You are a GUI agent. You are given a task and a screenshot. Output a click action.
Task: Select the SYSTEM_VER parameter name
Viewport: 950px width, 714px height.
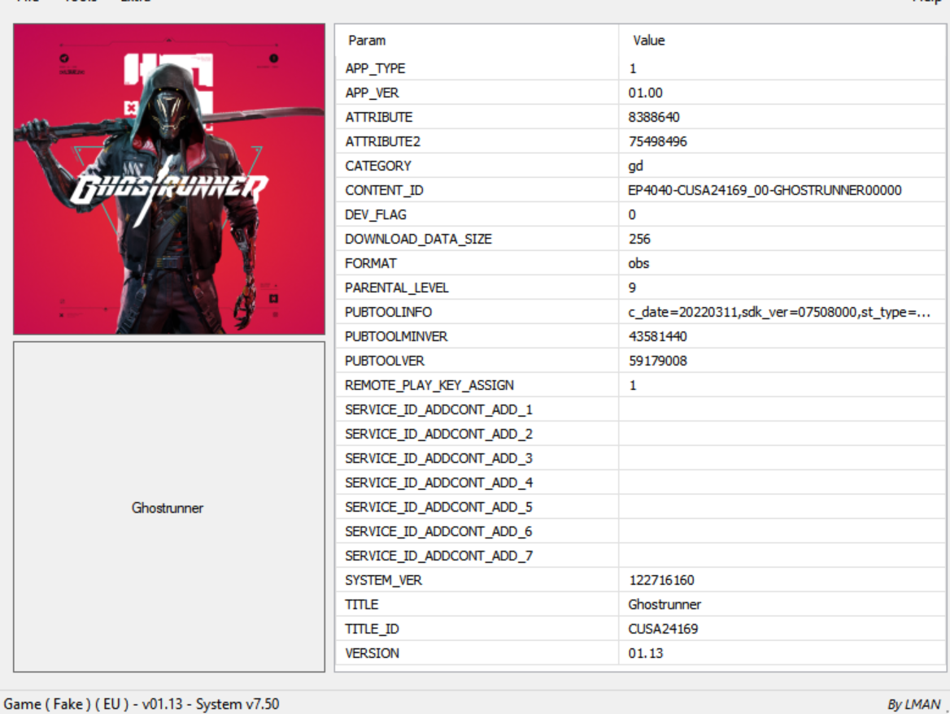[384, 580]
